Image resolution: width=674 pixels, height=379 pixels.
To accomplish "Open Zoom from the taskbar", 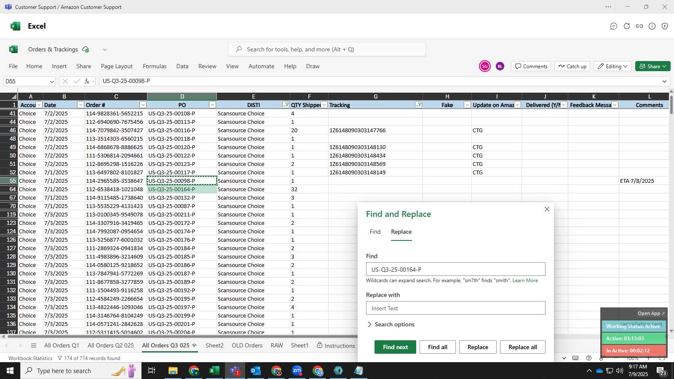I will pyautogui.click(x=297, y=371).
